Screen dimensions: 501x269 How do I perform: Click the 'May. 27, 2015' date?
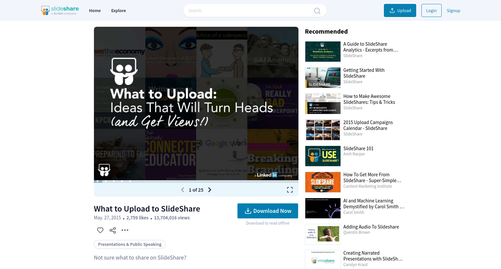(x=107, y=218)
